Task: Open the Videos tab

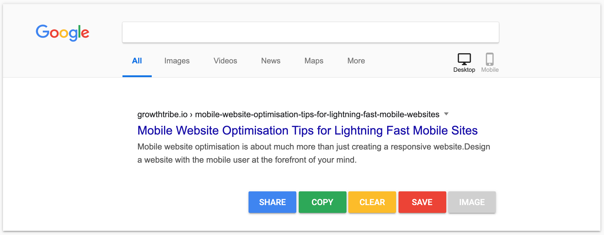Action: (225, 61)
